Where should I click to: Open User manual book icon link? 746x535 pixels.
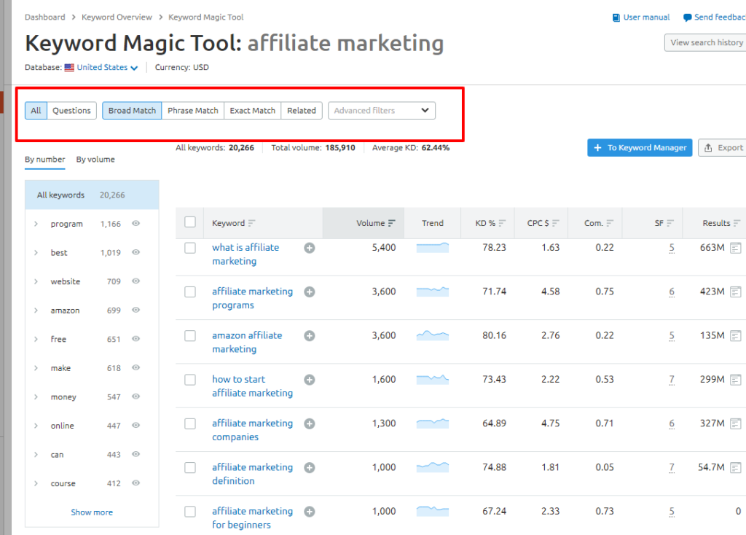coord(616,17)
